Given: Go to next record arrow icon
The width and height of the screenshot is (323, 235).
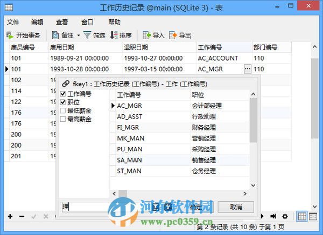Looking at the screenshot, I should click(x=262, y=216).
